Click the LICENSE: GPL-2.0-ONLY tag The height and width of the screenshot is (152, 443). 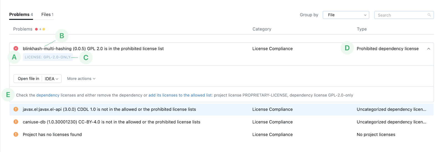click(48, 57)
